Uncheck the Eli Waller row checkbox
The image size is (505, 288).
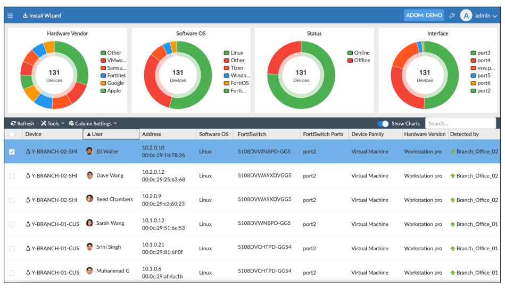12,152
